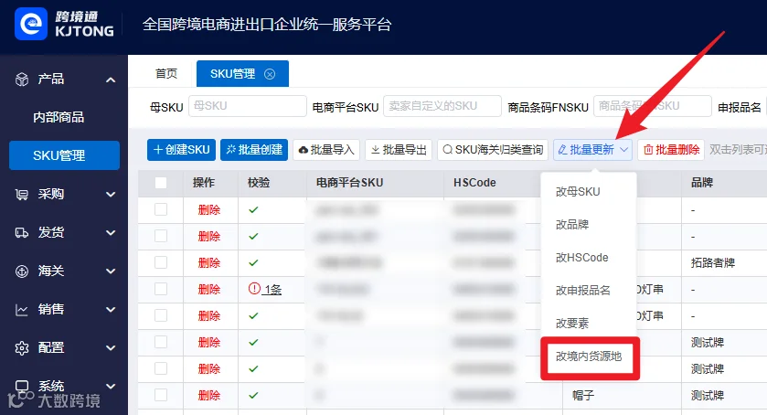Click the 创建SKU button
The height and width of the screenshot is (415, 767).
point(182,150)
